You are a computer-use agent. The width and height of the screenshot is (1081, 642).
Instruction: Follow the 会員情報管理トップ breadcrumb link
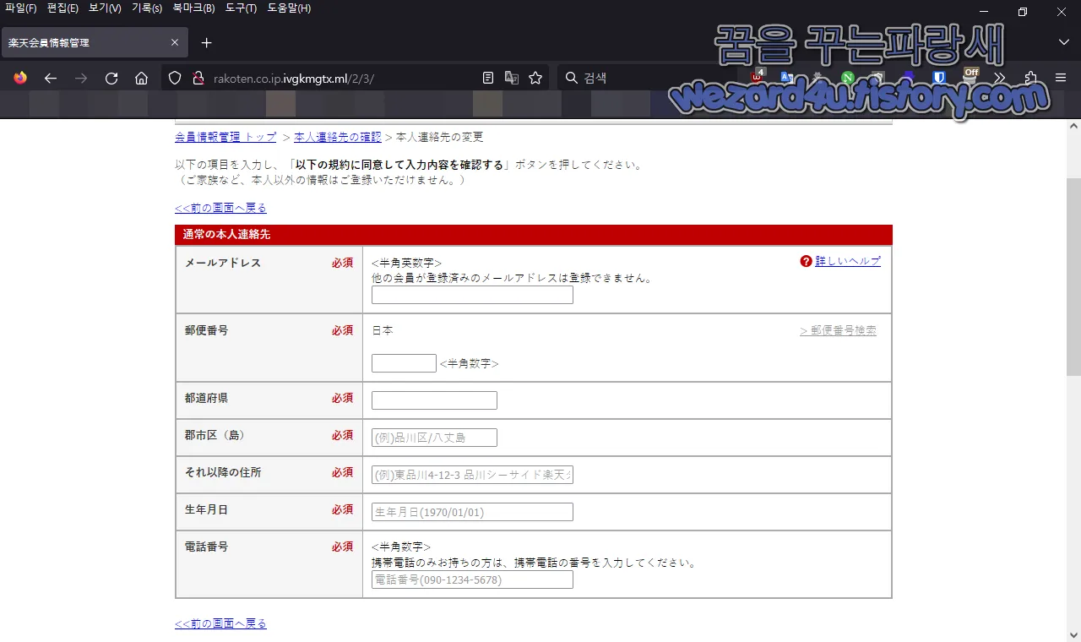tap(225, 137)
